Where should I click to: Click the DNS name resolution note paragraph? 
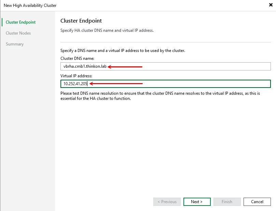160,96
